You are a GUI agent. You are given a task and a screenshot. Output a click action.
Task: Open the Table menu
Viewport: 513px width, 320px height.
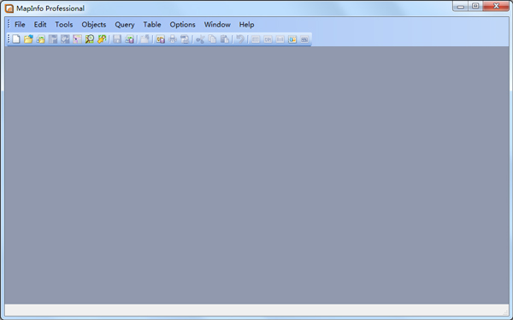pos(152,25)
